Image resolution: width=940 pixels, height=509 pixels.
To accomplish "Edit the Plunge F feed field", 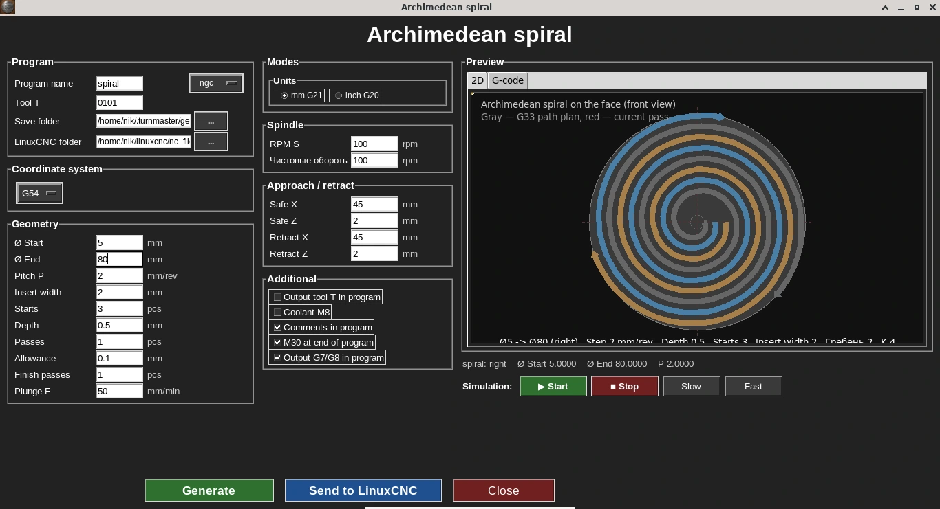I will [119, 391].
